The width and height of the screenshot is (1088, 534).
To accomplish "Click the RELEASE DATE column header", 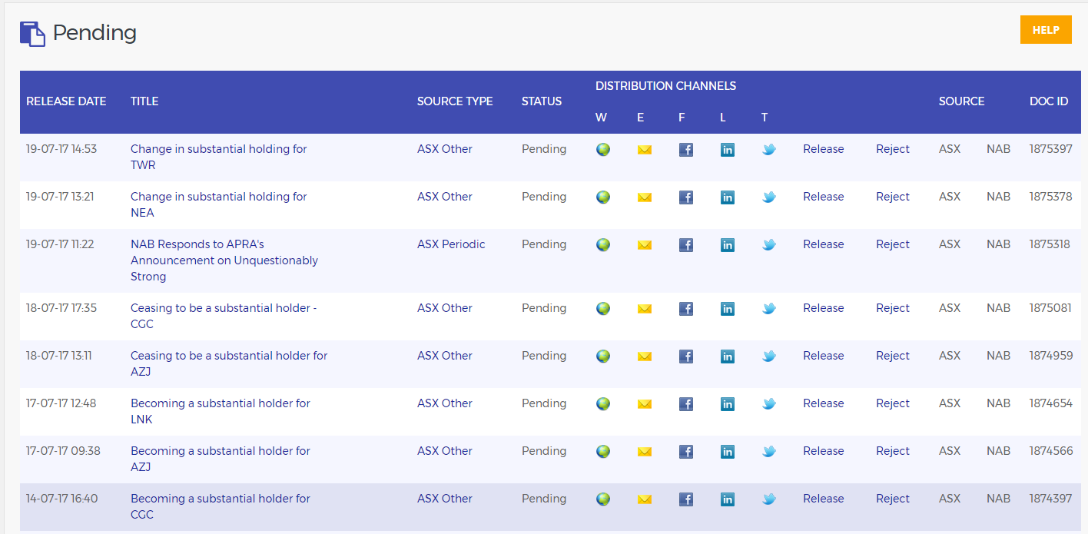I will [x=66, y=101].
